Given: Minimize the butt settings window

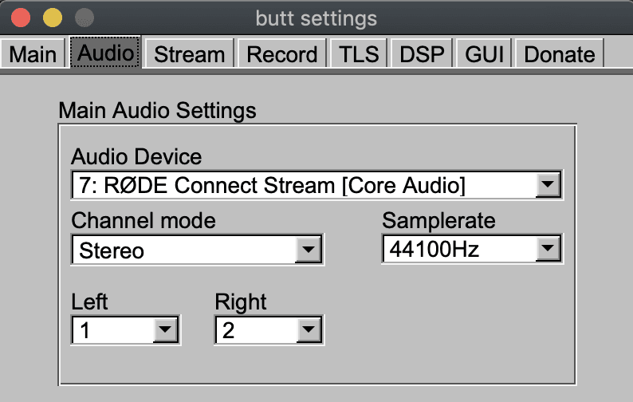Looking at the screenshot, I should [52, 17].
